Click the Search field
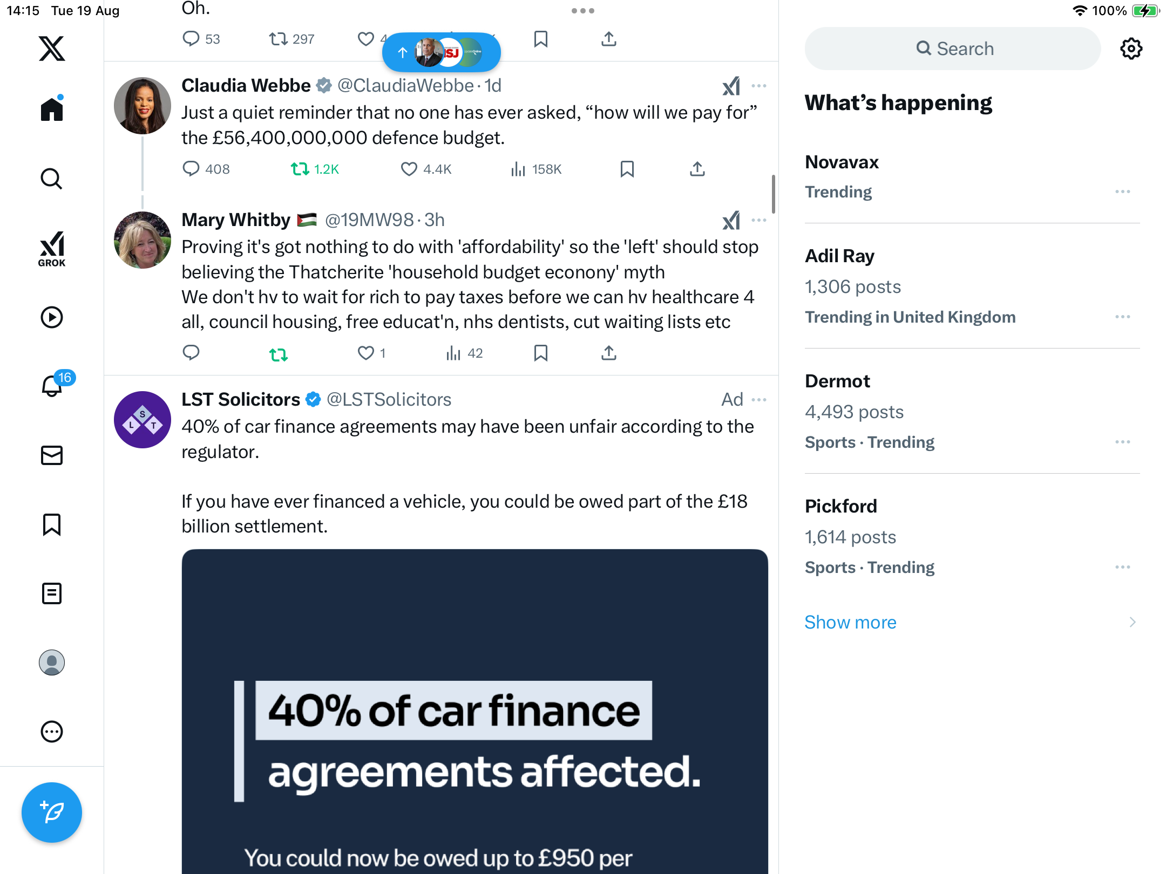1166x874 pixels. point(953,49)
